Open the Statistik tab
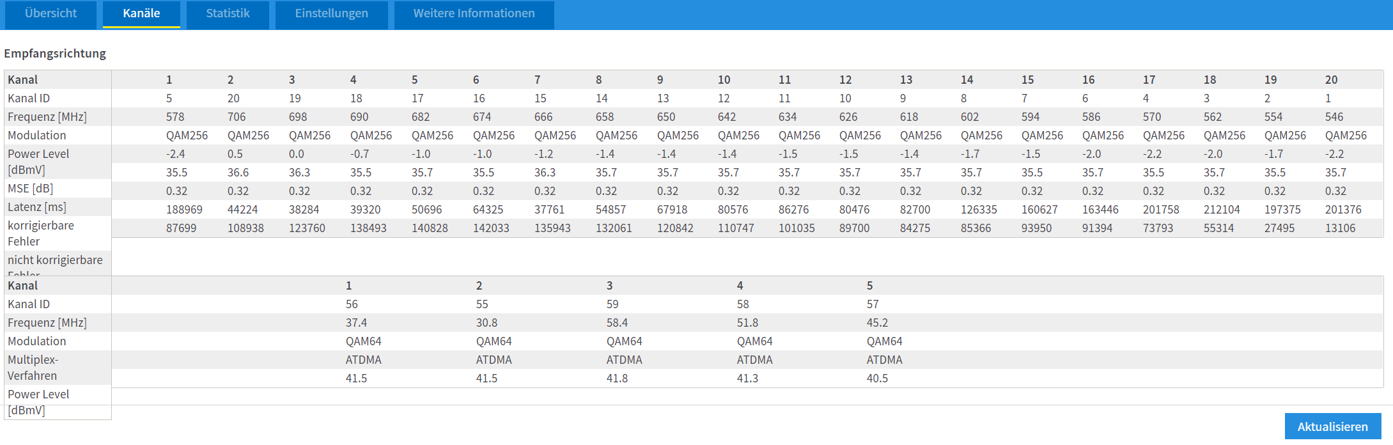This screenshot has height=445, width=1393. pyautogui.click(x=228, y=13)
